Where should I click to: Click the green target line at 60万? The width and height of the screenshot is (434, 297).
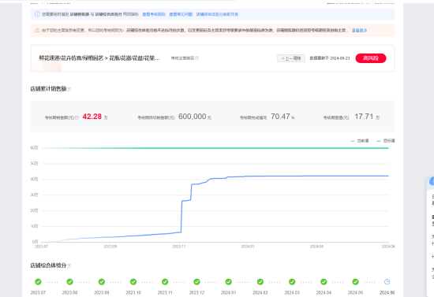[215, 148]
